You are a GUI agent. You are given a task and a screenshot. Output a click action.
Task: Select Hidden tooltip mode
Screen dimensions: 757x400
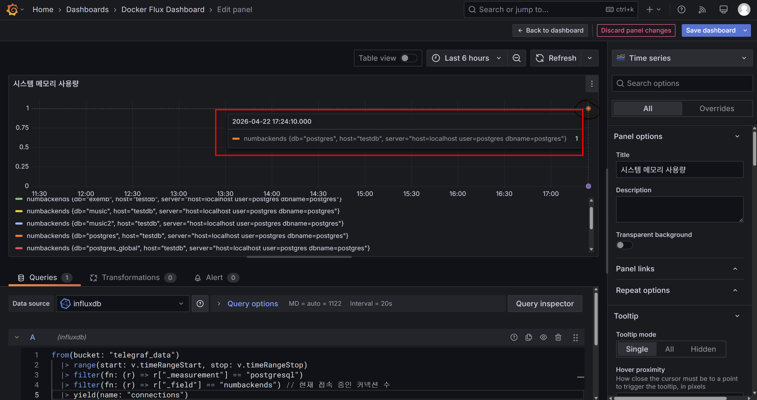pos(703,349)
